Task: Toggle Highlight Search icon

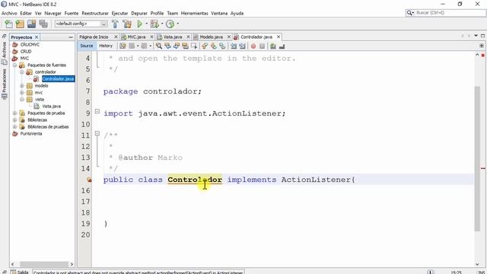Action: (185, 46)
